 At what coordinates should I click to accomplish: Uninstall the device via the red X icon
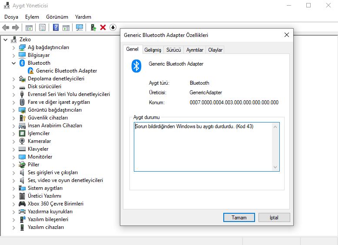(x=103, y=27)
